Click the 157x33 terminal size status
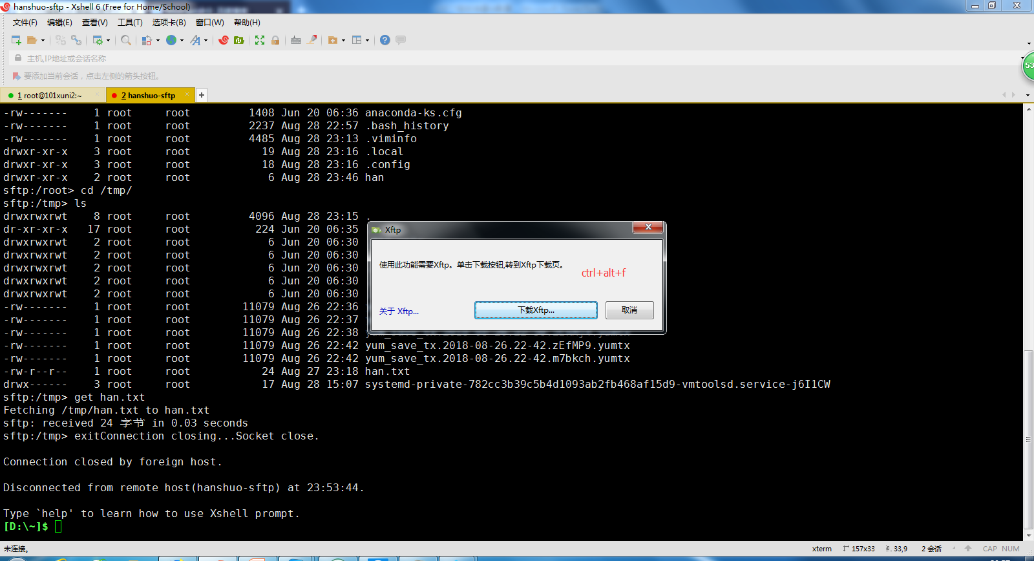This screenshot has height=561, width=1034. point(859,549)
